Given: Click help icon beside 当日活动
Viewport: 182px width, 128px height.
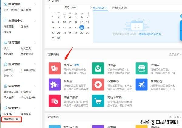Looking at the screenshot, I should [106, 8].
